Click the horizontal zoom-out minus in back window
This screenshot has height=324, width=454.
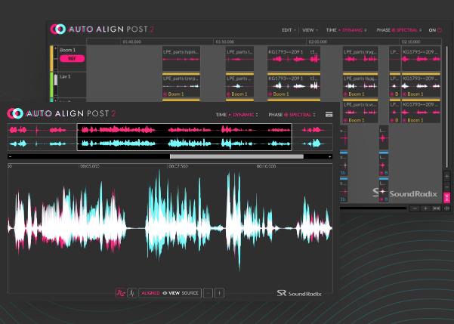pyautogui.click(x=415, y=208)
